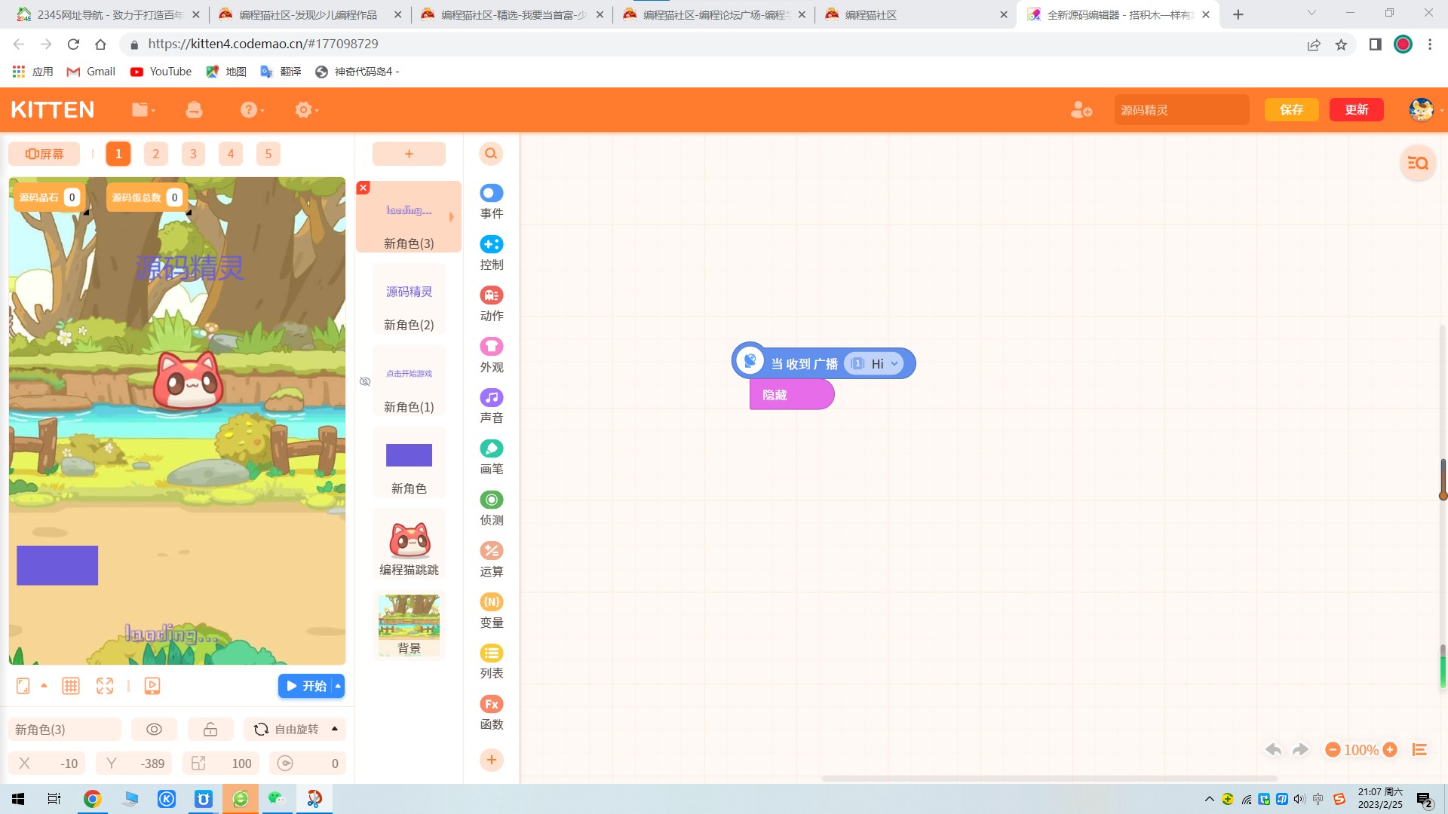Image resolution: width=1448 pixels, height=814 pixels.
Task: Open the user avatar account menu
Action: coord(1422,110)
